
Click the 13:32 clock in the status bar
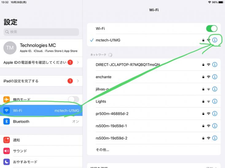(5, 2)
